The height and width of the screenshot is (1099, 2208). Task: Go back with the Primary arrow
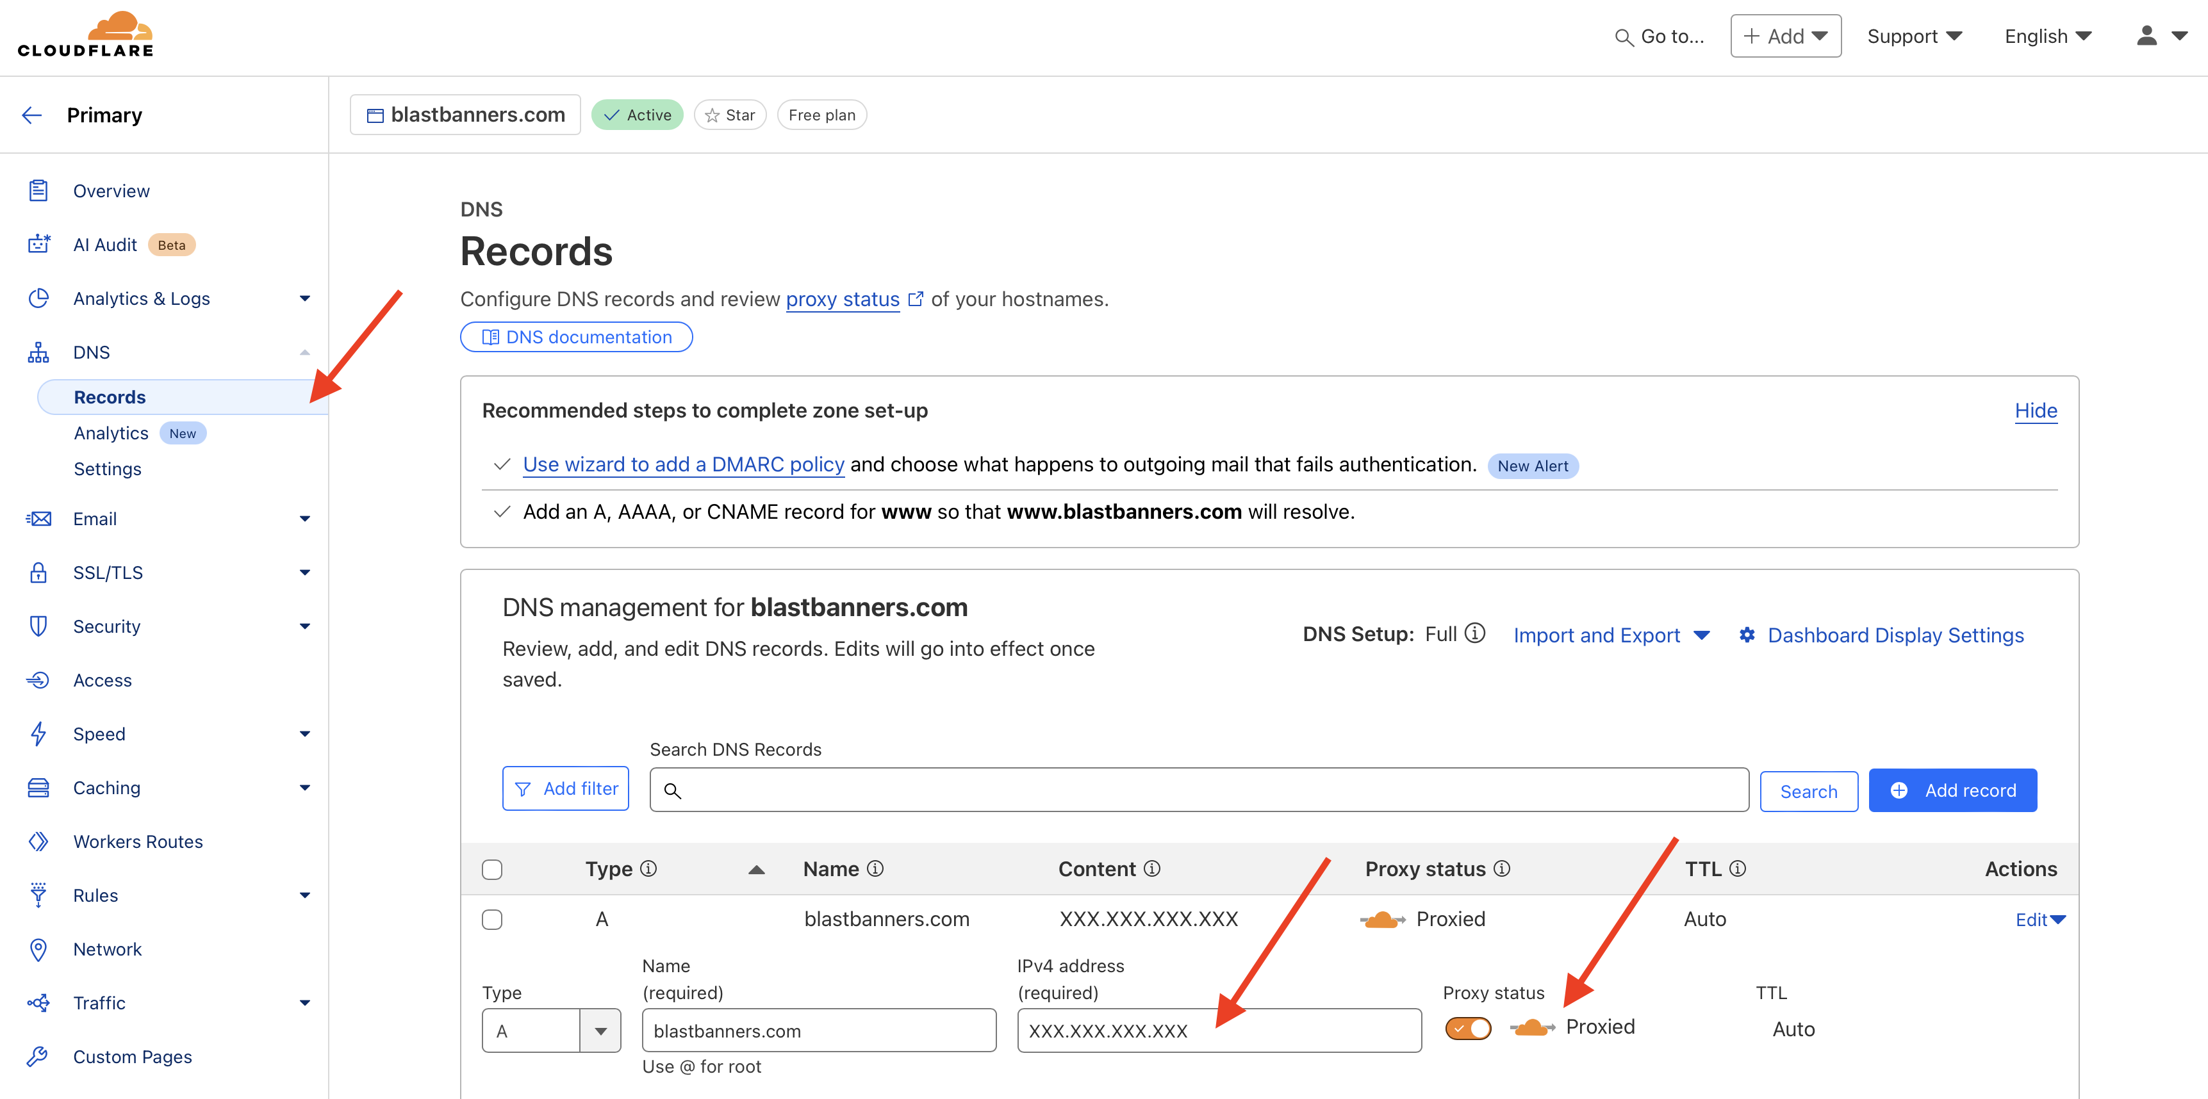click(31, 115)
